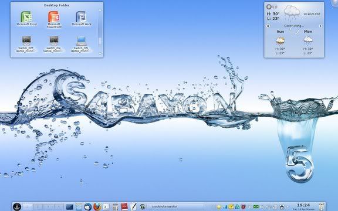Open the yellow notes tray icon
Screen dimensions: 338x211
tap(231, 207)
